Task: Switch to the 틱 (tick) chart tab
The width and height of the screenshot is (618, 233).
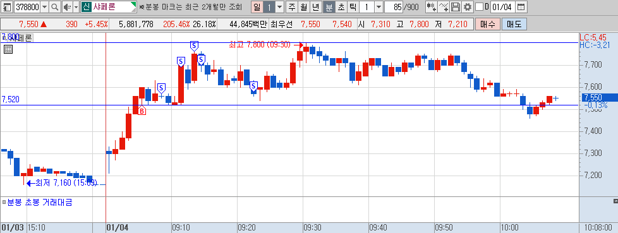Action: [x=353, y=7]
